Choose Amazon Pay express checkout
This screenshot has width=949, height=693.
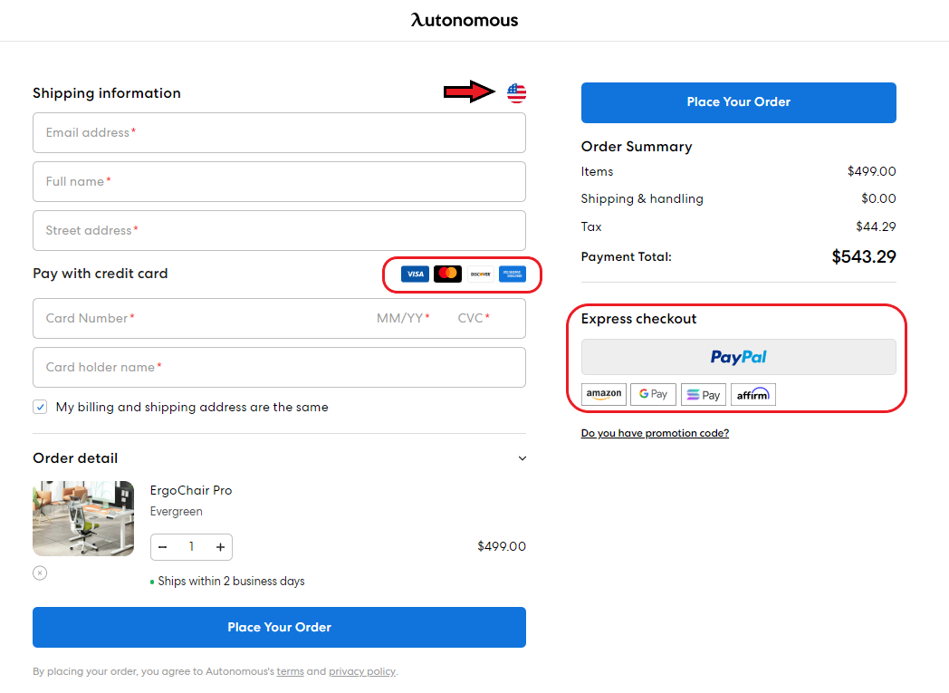(604, 395)
